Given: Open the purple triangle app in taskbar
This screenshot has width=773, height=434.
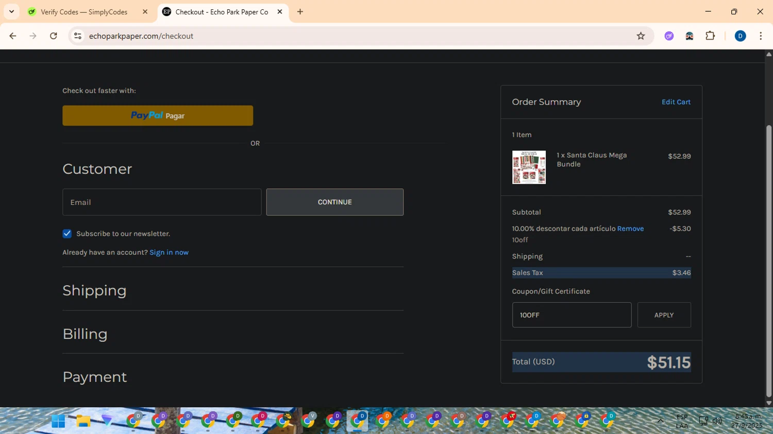Looking at the screenshot, I should pos(107,421).
